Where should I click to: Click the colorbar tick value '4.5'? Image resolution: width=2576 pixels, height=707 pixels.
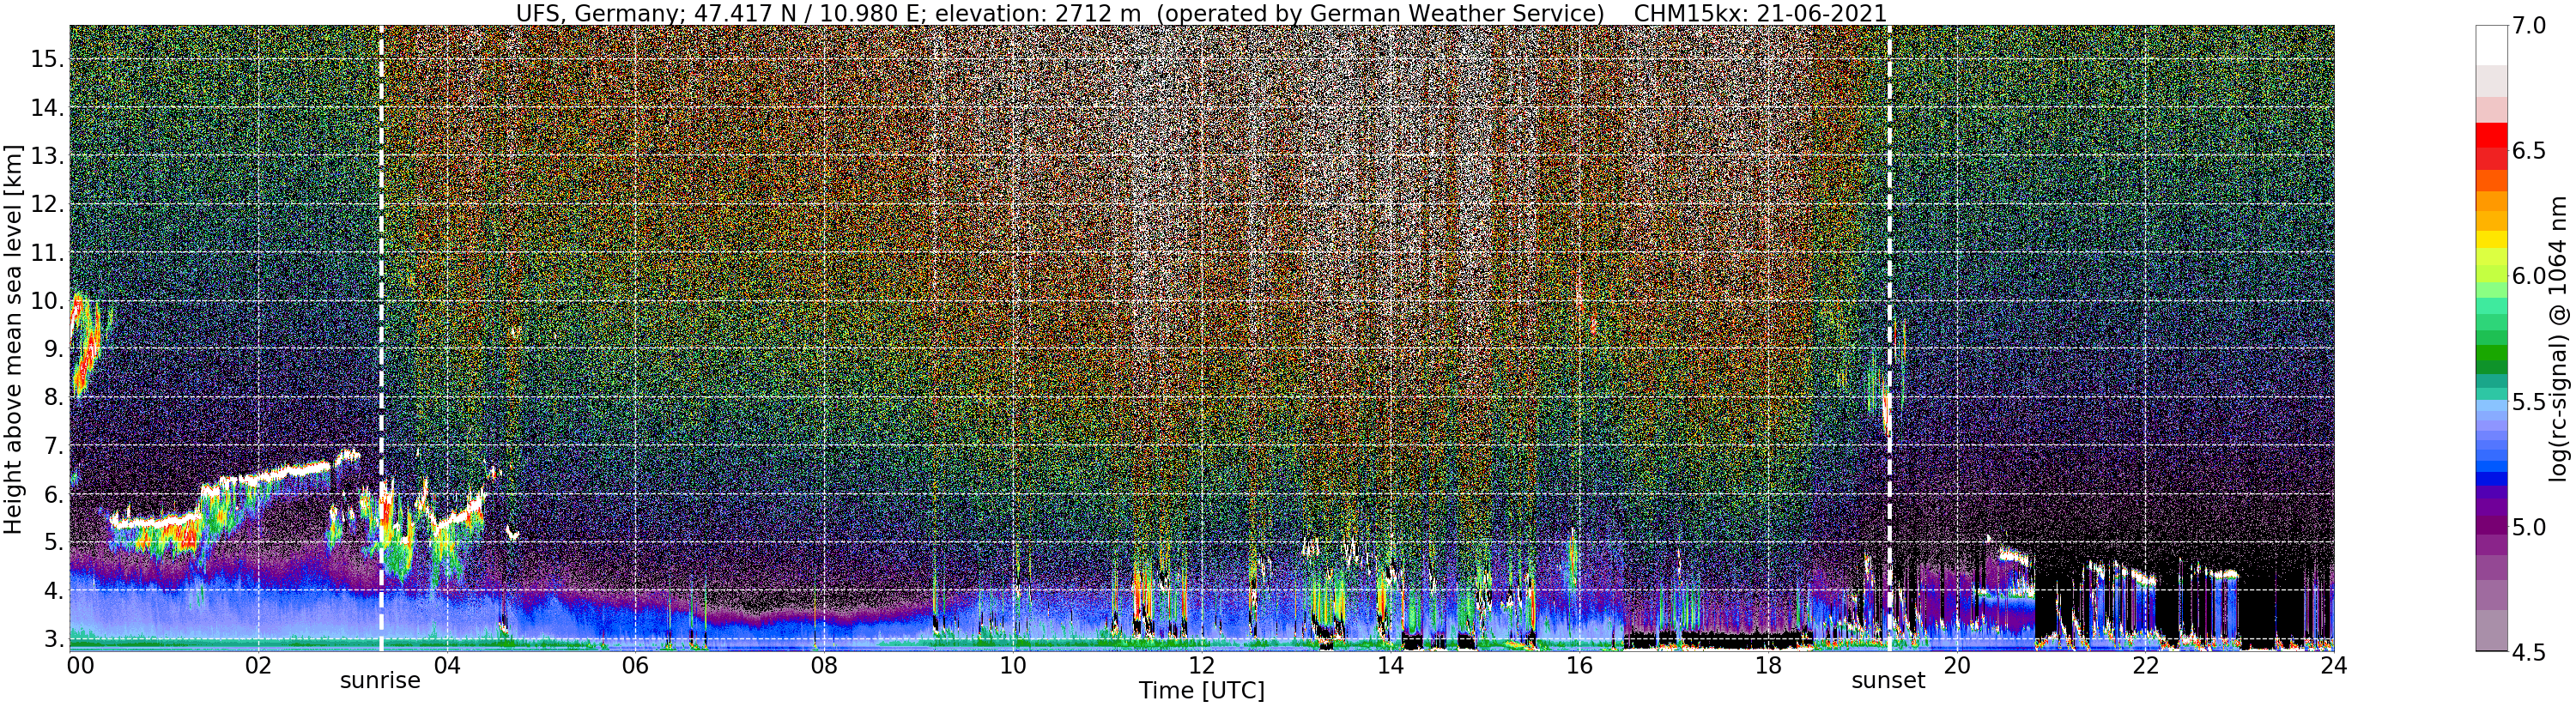2528,652
